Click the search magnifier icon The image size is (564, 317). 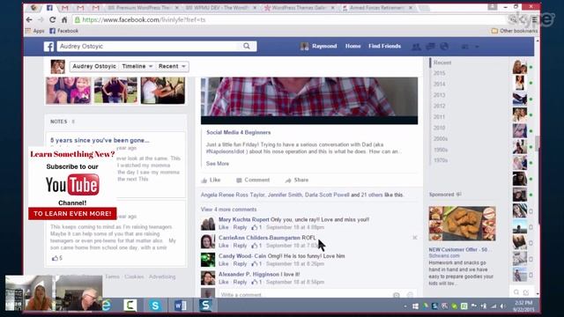[247, 46]
